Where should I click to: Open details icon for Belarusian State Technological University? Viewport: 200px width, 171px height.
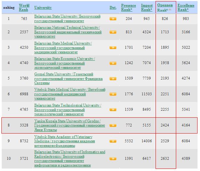click(x=113, y=110)
